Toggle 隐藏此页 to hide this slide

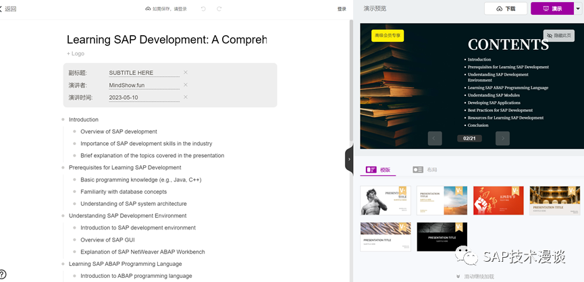pyautogui.click(x=558, y=36)
